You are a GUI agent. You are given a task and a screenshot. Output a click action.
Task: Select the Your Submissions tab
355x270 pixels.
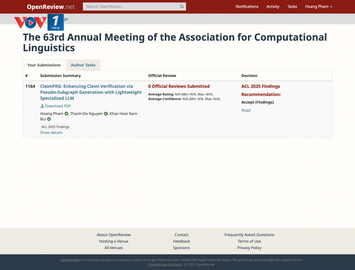44,65
